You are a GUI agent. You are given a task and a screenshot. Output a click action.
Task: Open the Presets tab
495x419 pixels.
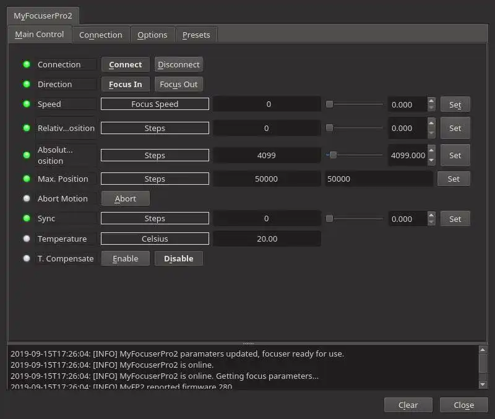[x=196, y=35]
